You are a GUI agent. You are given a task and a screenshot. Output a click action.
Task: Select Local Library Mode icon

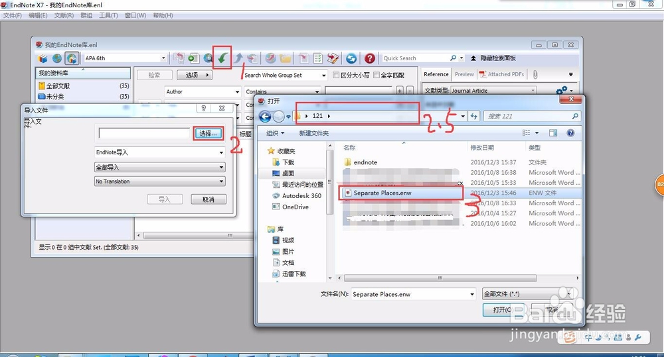[42, 58]
